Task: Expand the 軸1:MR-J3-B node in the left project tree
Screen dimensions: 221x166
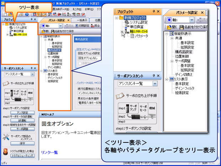Action: [7, 35]
